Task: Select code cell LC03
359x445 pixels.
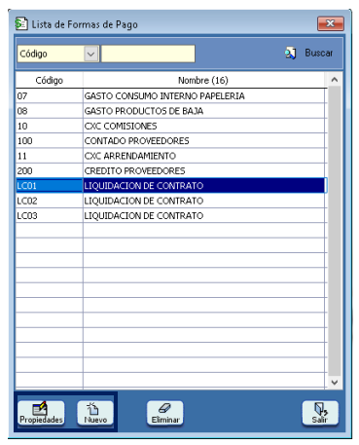Action: [50, 215]
